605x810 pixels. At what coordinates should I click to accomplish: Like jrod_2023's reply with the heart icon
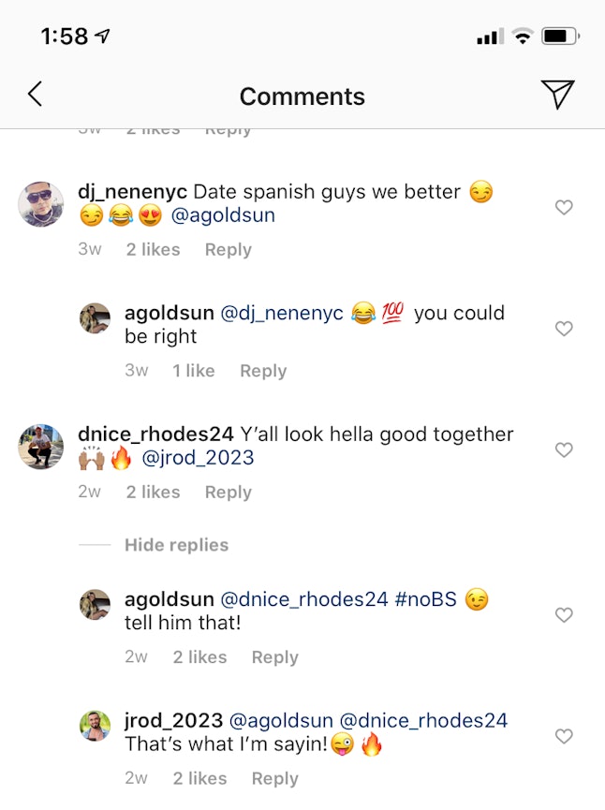click(x=564, y=736)
